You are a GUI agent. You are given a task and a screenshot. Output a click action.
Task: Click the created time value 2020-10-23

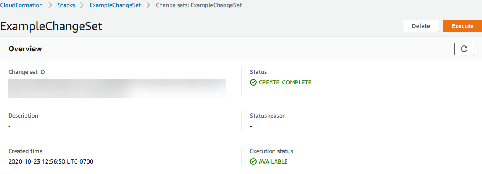click(x=51, y=161)
